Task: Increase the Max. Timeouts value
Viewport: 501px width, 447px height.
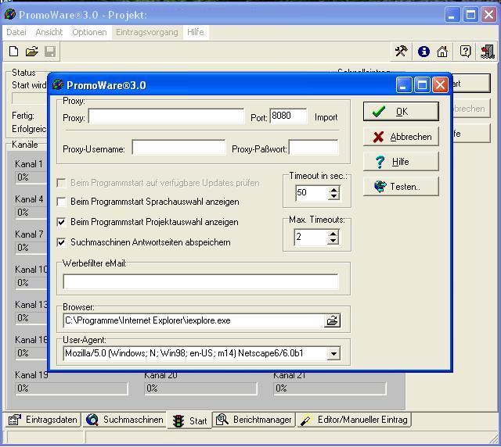Action: point(333,234)
